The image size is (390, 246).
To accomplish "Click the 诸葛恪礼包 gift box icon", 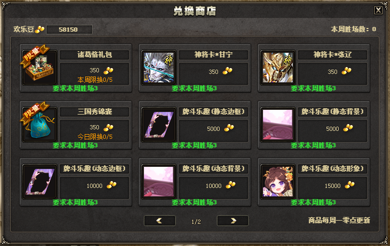I will (x=40, y=68).
